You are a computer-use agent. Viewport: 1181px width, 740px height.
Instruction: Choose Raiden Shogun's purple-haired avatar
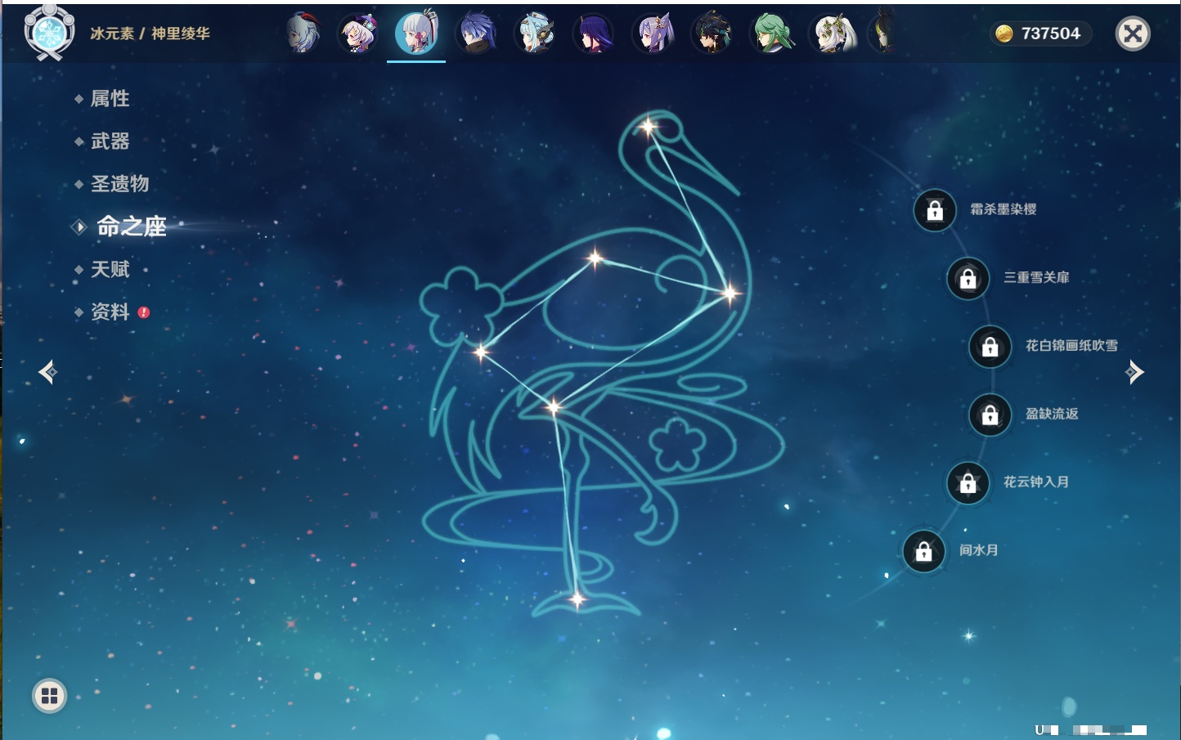[595, 34]
